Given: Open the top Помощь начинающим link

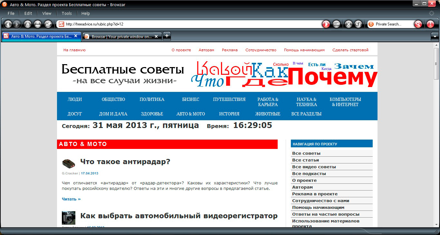Looking at the screenshot, I should (x=304, y=50).
